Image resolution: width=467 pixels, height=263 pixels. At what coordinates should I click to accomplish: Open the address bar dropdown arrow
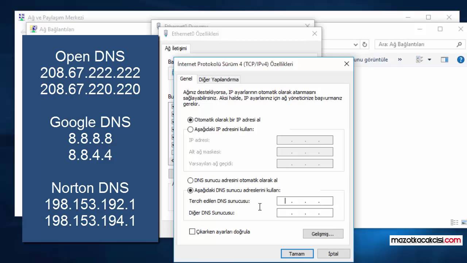355,44
